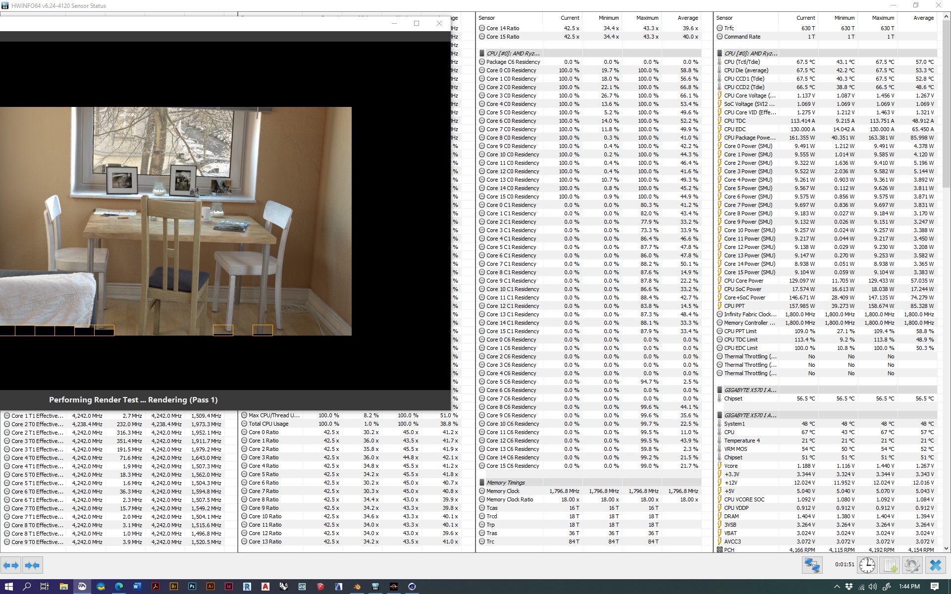Start logging with the sheet icon
951x594 pixels.
coord(890,565)
